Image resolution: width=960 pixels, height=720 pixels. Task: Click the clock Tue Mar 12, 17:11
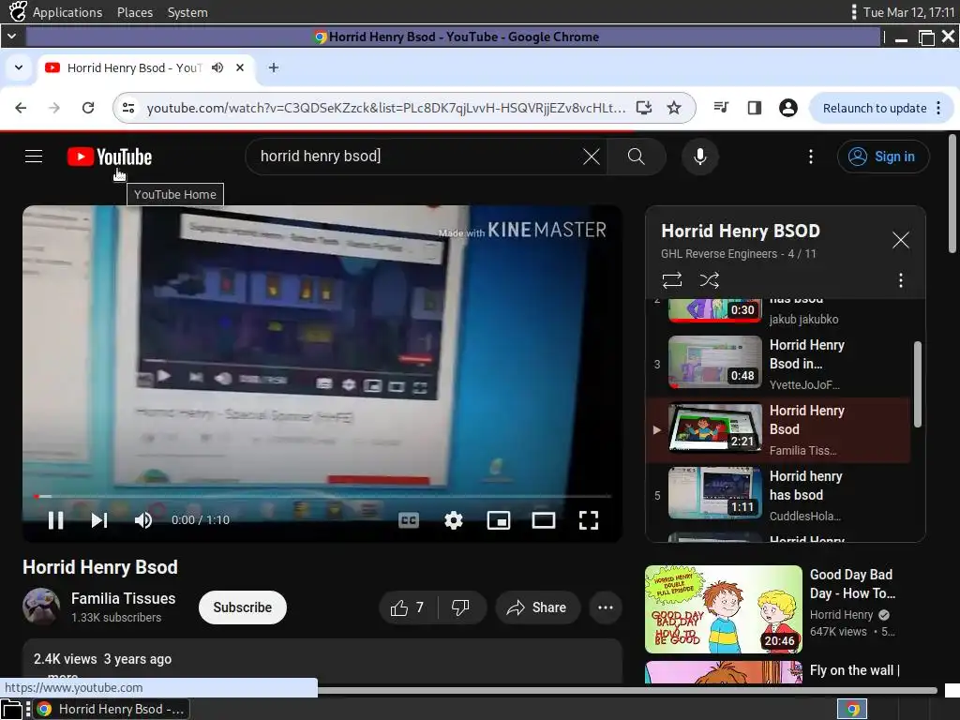(908, 12)
